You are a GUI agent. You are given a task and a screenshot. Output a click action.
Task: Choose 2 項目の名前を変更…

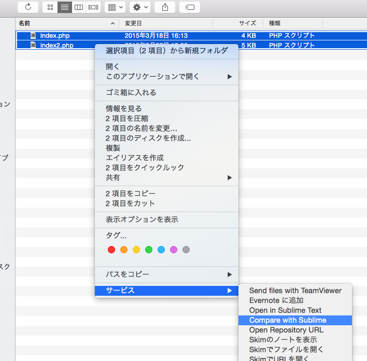pyautogui.click(x=166, y=128)
